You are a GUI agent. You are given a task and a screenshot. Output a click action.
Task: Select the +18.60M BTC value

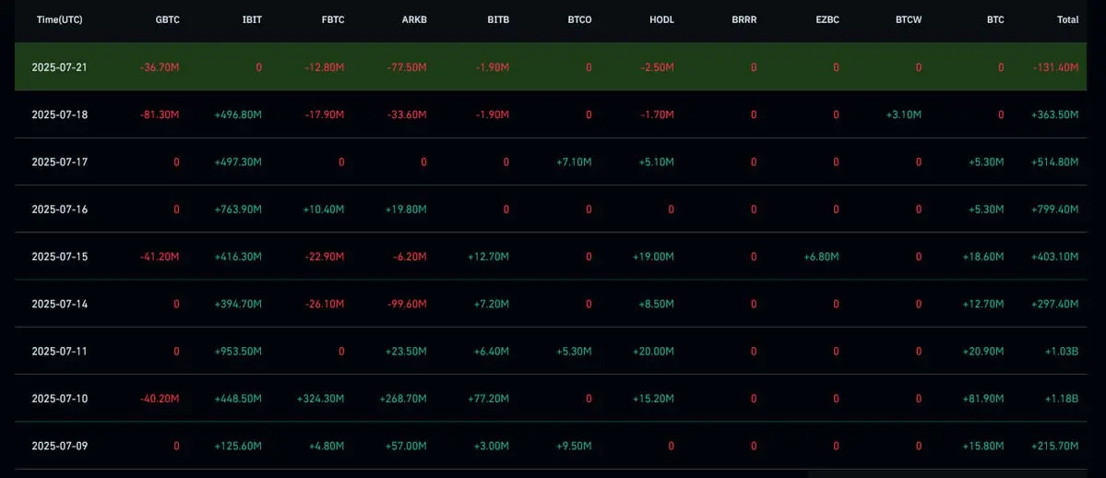point(983,257)
